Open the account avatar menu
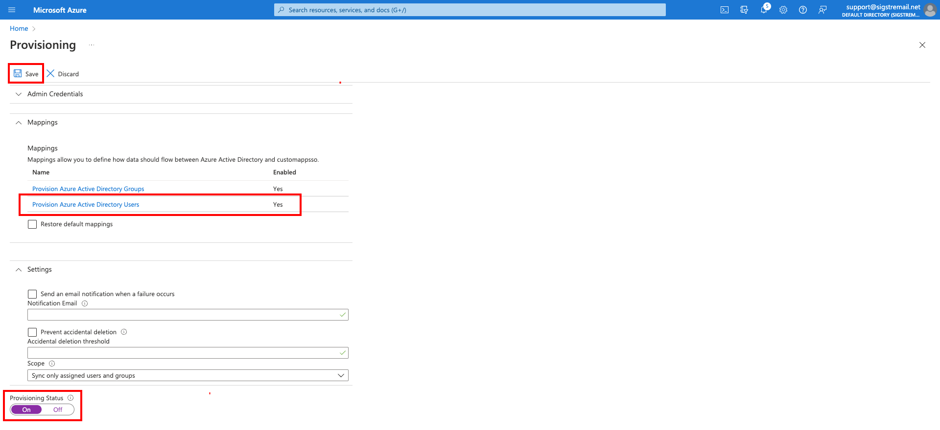The width and height of the screenshot is (940, 430). tap(930, 10)
